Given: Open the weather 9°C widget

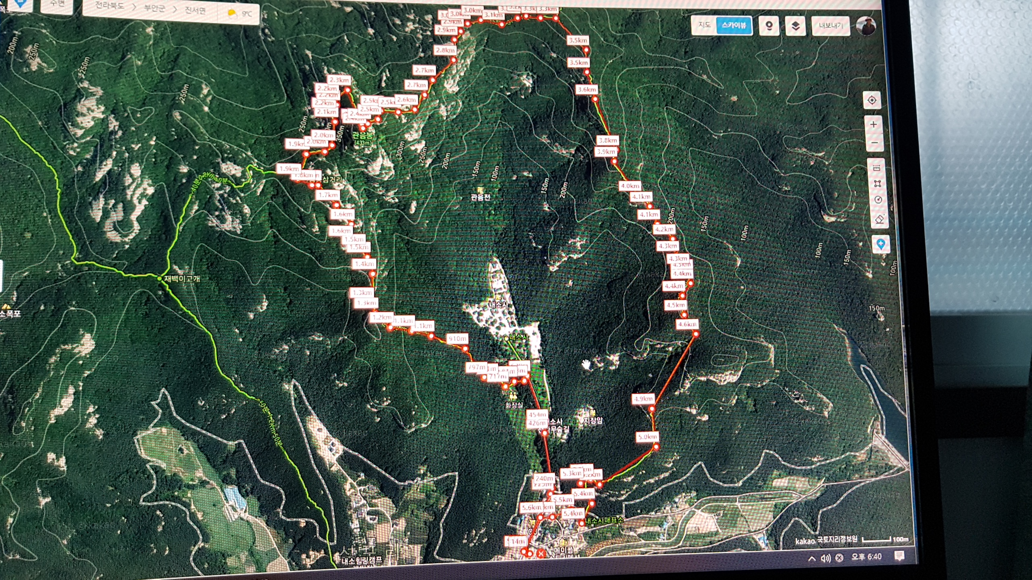Looking at the screenshot, I should (241, 14).
